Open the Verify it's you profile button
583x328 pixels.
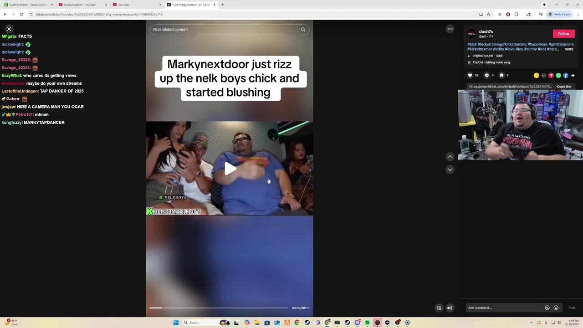(x=559, y=14)
